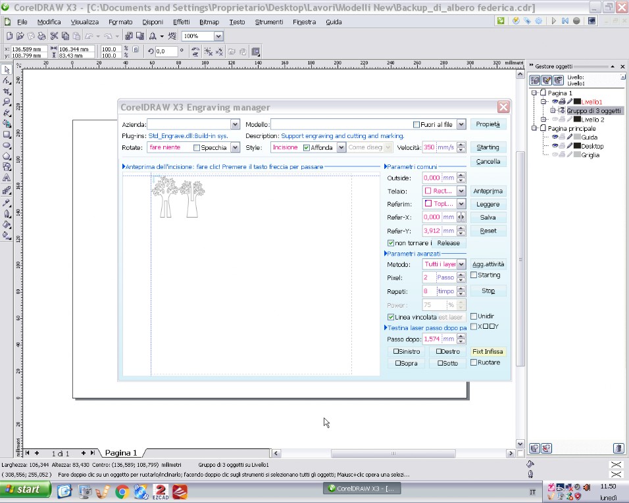The width and height of the screenshot is (629, 503).
Task: Click the Velocità speed input field
Action: click(440, 147)
